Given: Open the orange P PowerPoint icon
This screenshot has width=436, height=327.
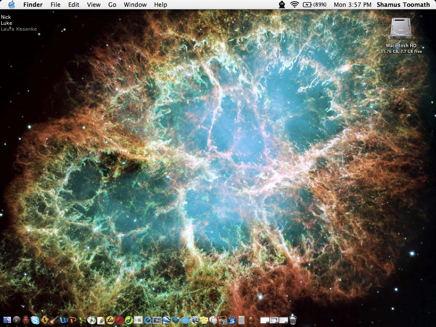Looking at the screenshot, I should point(73,320).
